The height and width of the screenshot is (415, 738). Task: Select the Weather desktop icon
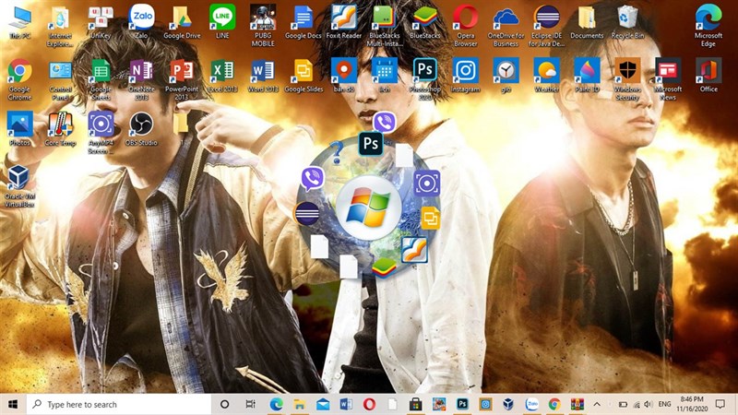click(546, 77)
